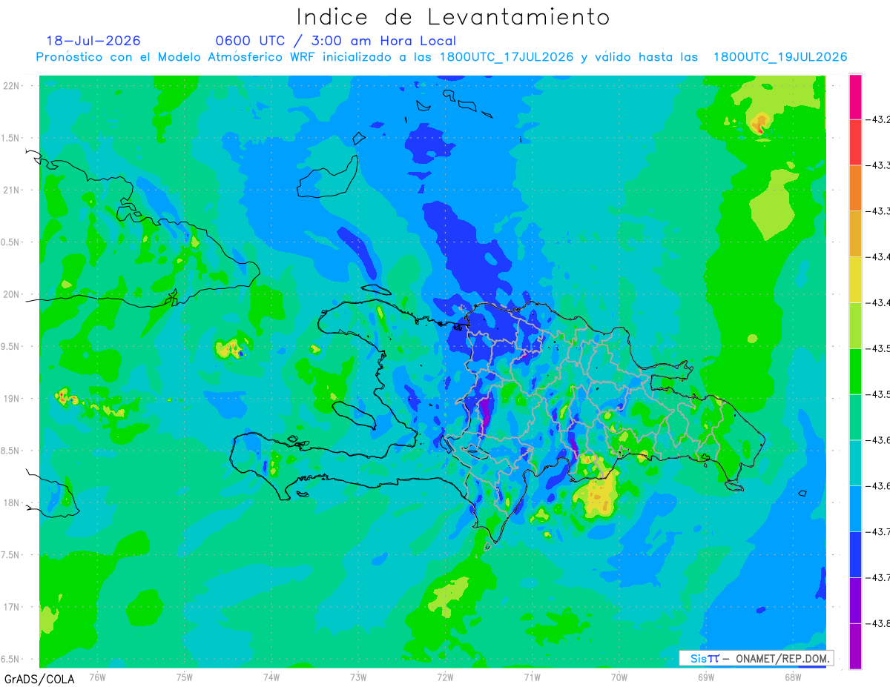Pick the bright green swatch in the legend
Image resolution: width=890 pixels, height=687 pixels.
tap(855, 371)
